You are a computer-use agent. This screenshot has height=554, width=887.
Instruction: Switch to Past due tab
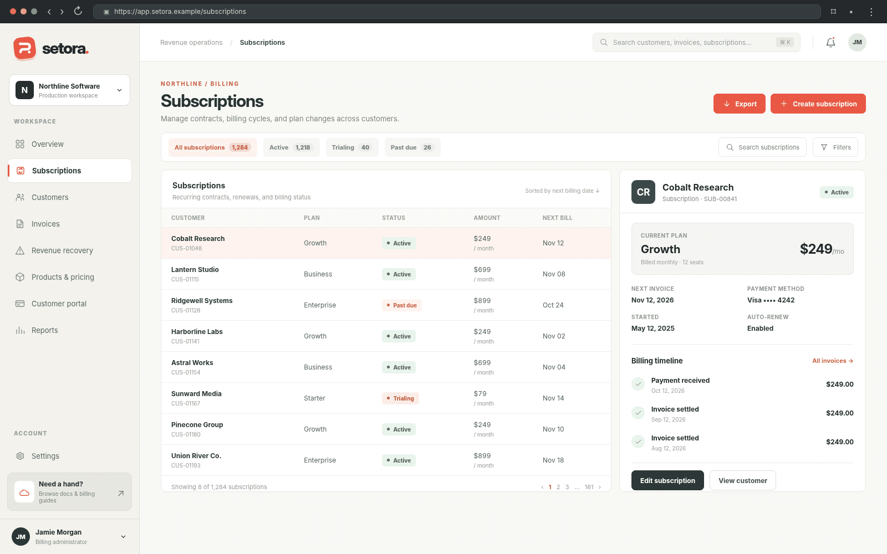tap(412, 147)
